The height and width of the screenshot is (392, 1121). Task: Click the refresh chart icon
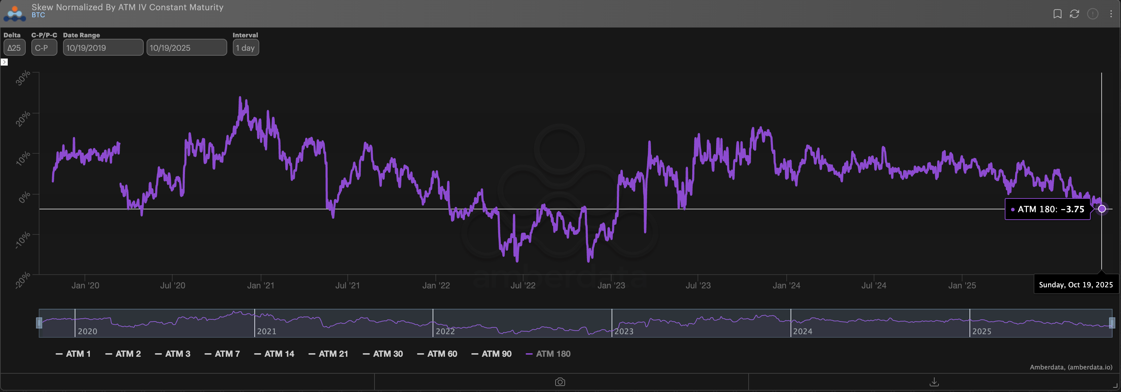1074,14
